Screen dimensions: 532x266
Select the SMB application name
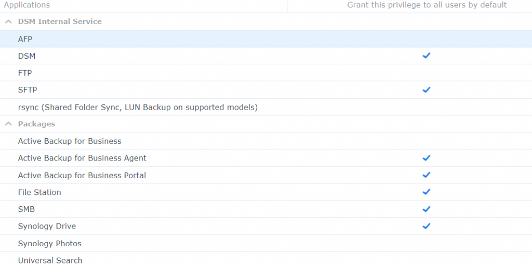click(x=26, y=209)
